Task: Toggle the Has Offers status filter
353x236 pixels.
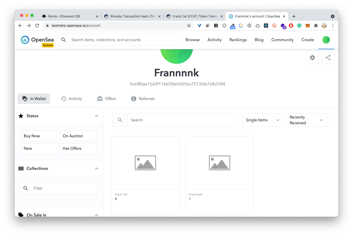Action: (78, 148)
